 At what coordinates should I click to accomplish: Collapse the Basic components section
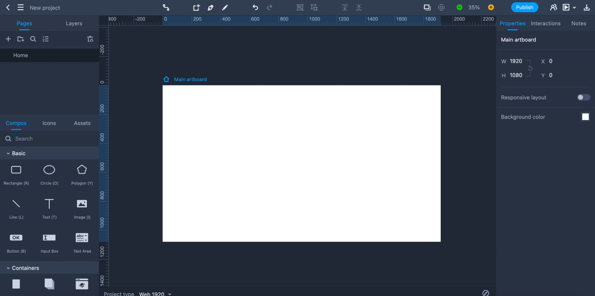pyautogui.click(x=8, y=153)
